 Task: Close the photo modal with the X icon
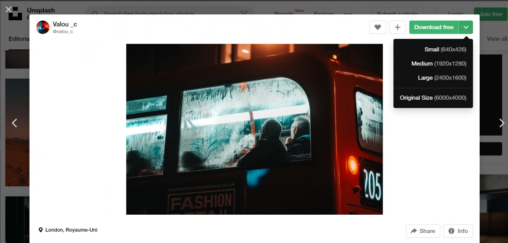[x=8, y=9]
